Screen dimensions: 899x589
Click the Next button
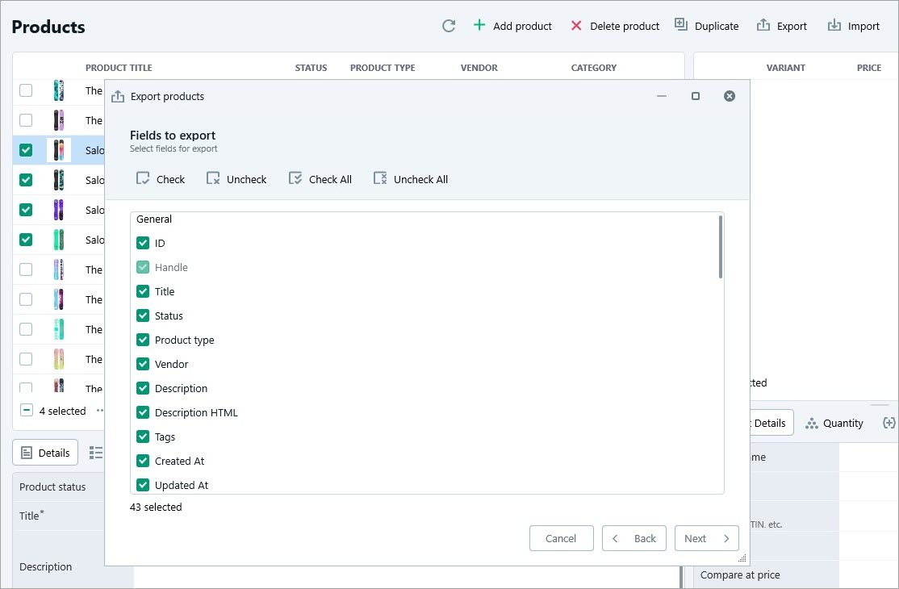[706, 539]
